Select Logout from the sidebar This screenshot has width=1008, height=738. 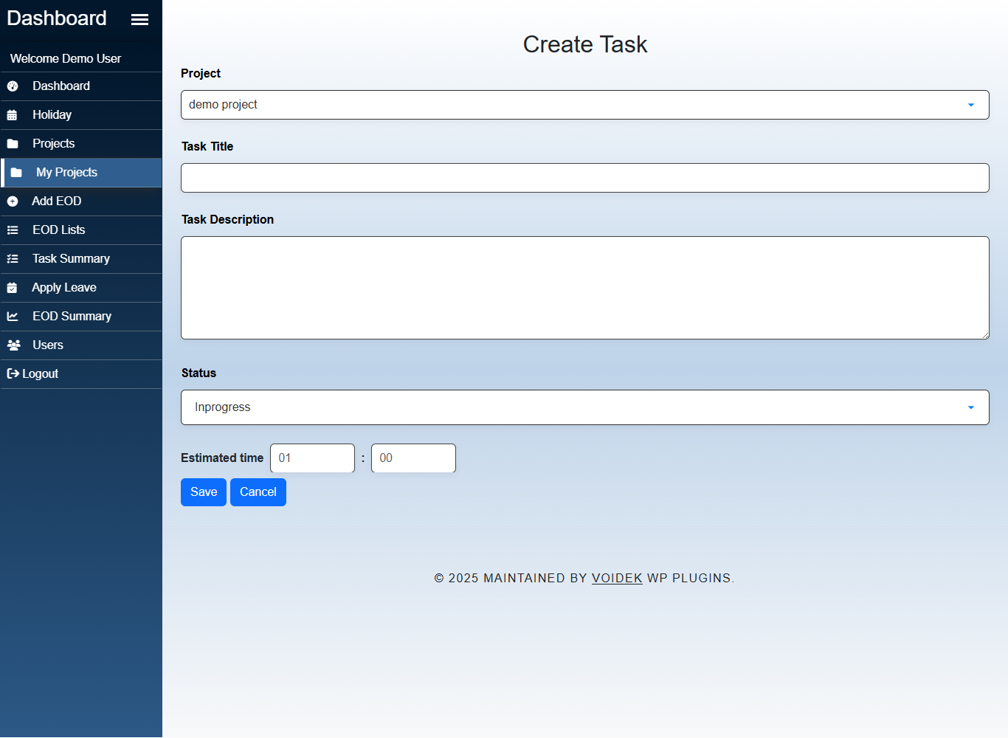[33, 374]
